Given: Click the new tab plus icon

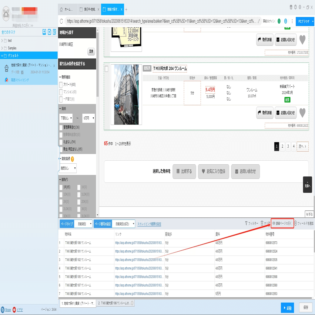Looking at the screenshot, I should (126, 9).
